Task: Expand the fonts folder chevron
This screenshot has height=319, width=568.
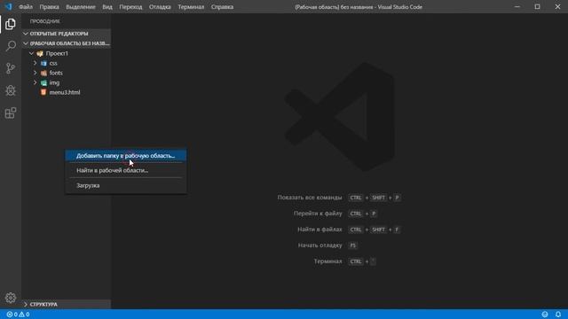Action: (x=35, y=73)
